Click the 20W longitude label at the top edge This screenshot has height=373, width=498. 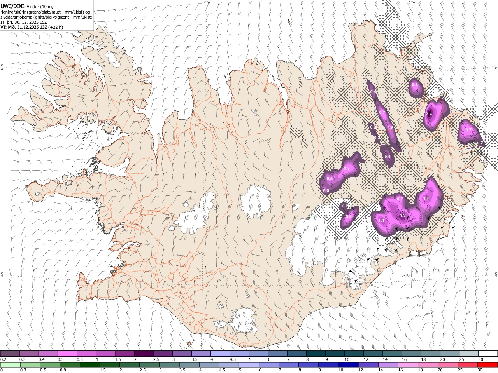pyautogui.click(x=207, y=2)
